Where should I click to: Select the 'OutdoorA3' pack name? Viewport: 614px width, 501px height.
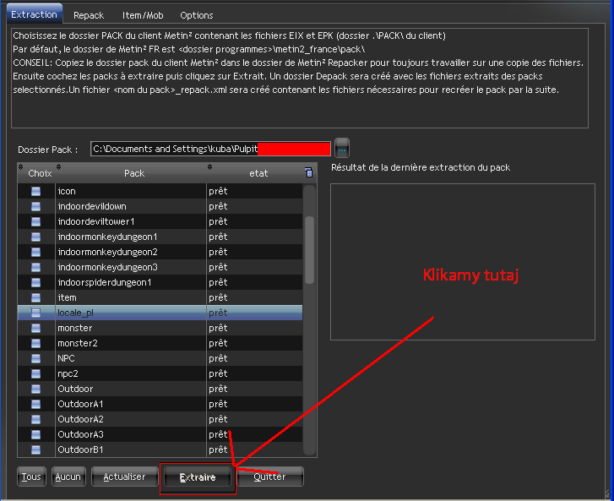[x=80, y=434]
